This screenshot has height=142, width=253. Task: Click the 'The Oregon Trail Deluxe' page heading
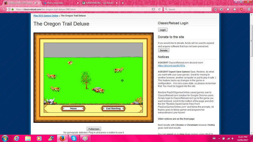(61, 24)
